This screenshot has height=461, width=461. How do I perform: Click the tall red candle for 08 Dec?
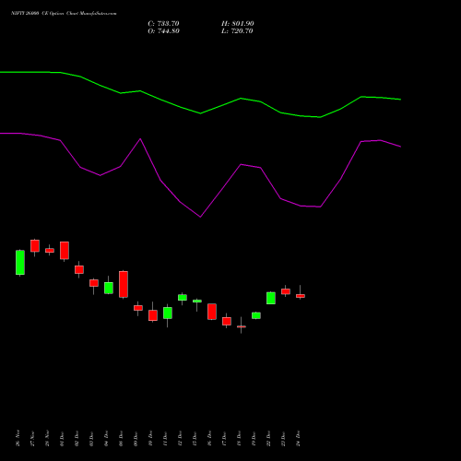pyautogui.click(x=124, y=284)
